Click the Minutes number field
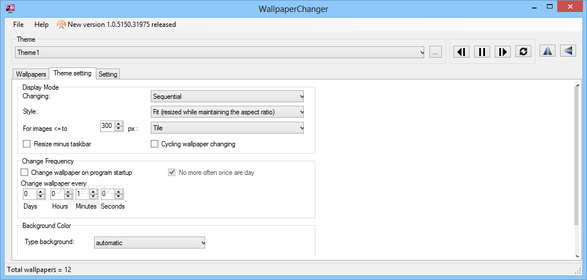Viewport: 587px width, 280px height. coord(83,194)
